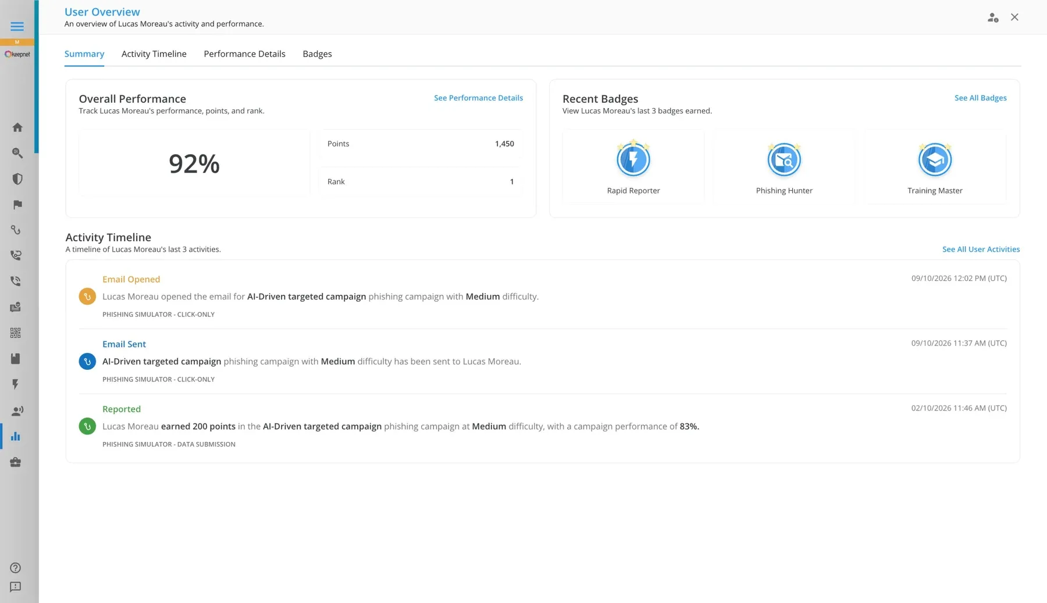Image resolution: width=1047 pixels, height=603 pixels.
Task: Click the Reported activity title
Action: (122, 409)
